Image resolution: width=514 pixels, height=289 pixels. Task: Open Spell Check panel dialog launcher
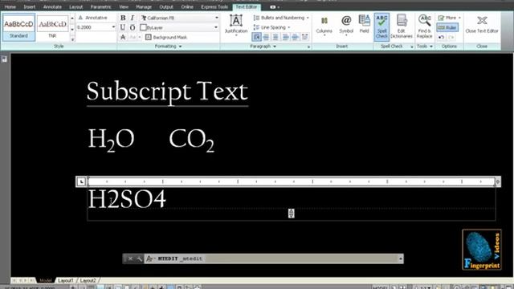click(412, 47)
